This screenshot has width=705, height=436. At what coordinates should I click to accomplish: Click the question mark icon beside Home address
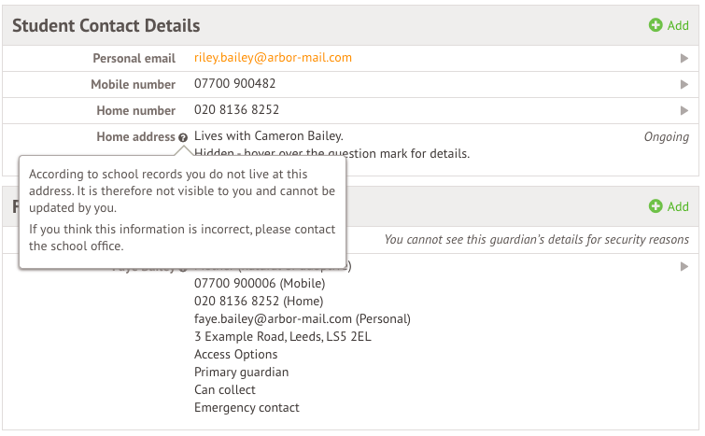pos(183,137)
